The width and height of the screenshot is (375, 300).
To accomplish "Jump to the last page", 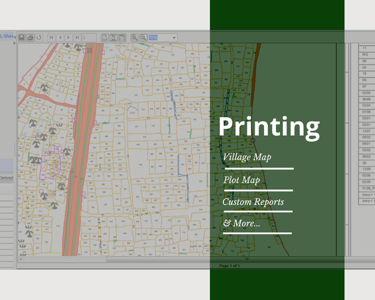I will pyautogui.click(x=77, y=38).
